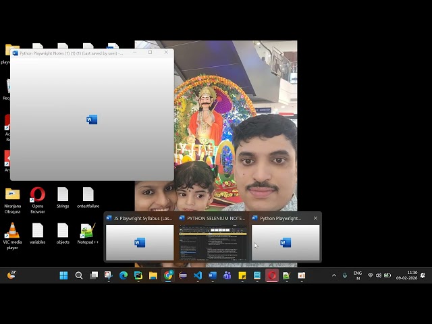Open the Niranjana Obsqura folder

pos(12,195)
